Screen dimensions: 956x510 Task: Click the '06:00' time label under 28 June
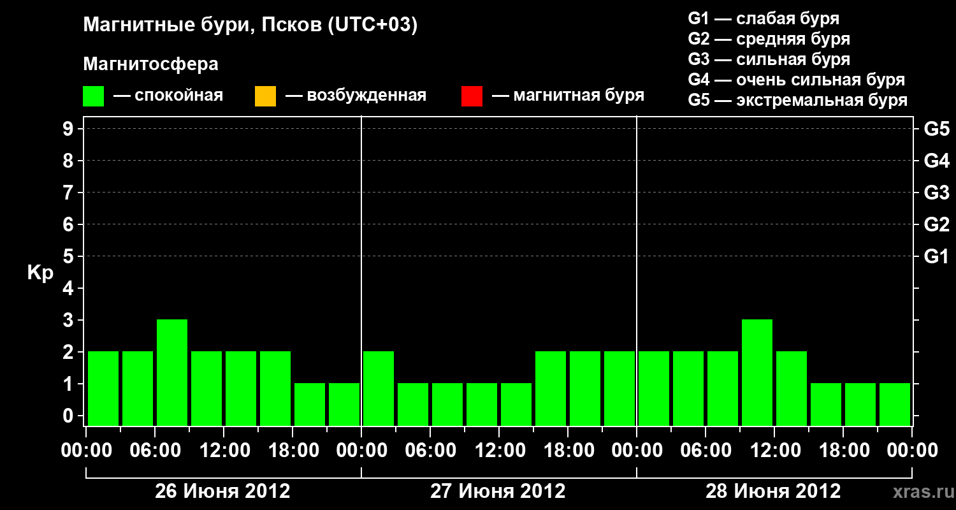(x=706, y=451)
